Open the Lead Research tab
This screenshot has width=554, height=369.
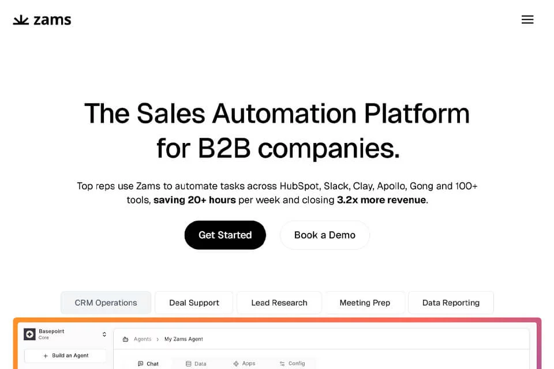point(279,303)
